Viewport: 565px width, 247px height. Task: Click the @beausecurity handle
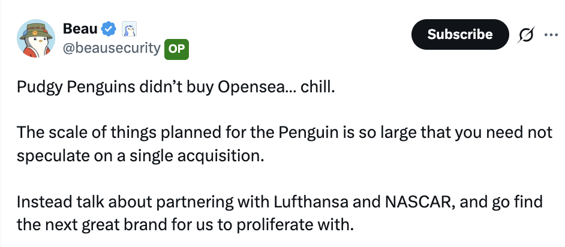(112, 48)
